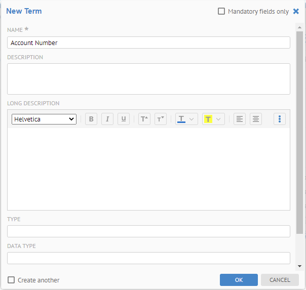The width and height of the screenshot is (306, 290).
Task: Apply underline formatting
Action: (124, 119)
